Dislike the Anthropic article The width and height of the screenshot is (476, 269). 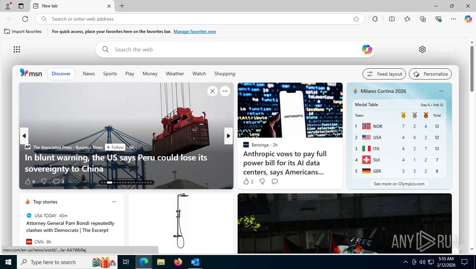click(262, 181)
